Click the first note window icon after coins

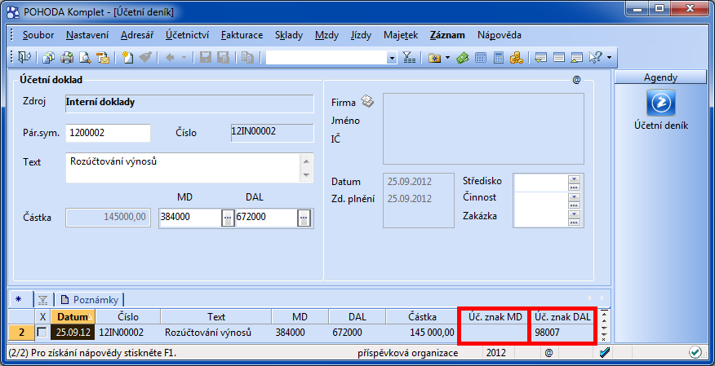[541, 58]
